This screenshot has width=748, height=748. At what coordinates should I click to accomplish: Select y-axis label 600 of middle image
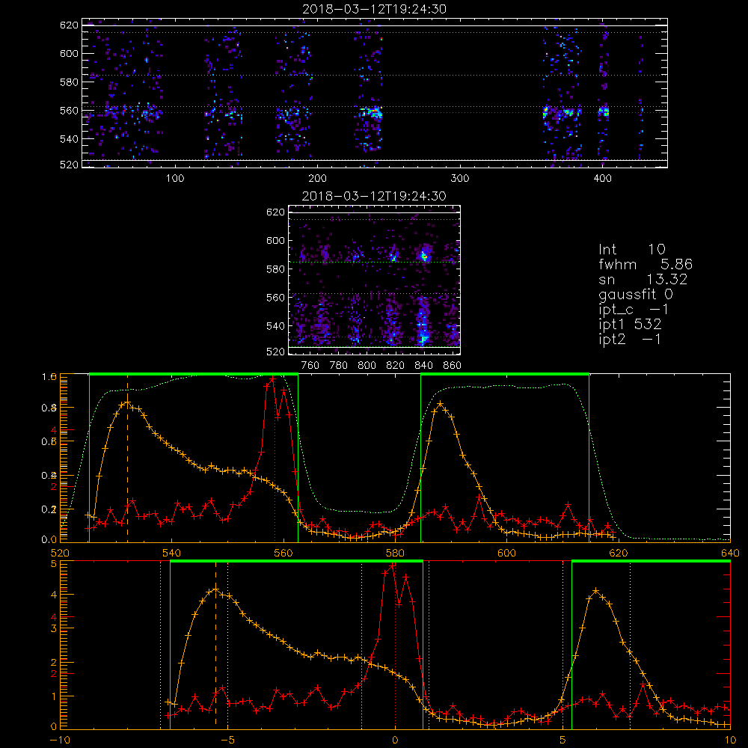[x=275, y=240]
